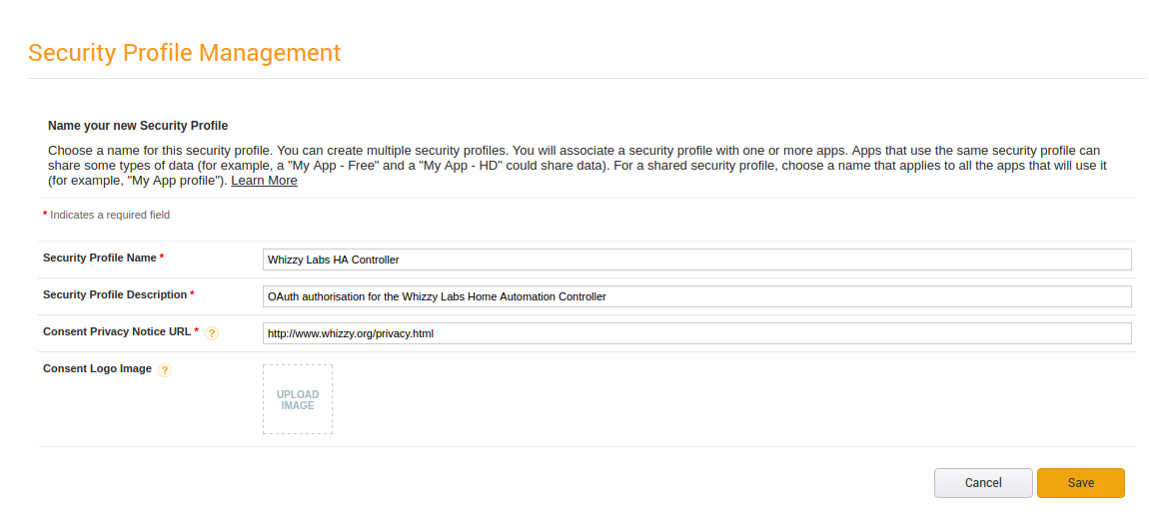Cancel security profile creation
Screen dimensions: 1149x525
pos(983,483)
